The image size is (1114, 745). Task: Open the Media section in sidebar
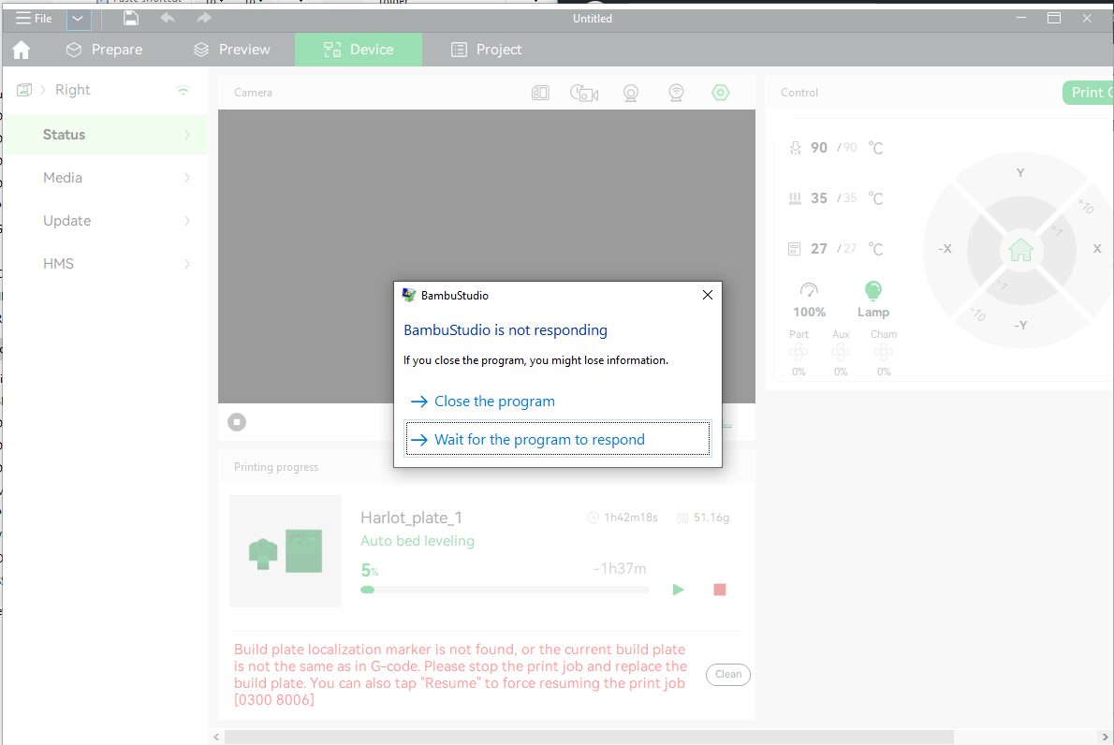(x=106, y=178)
